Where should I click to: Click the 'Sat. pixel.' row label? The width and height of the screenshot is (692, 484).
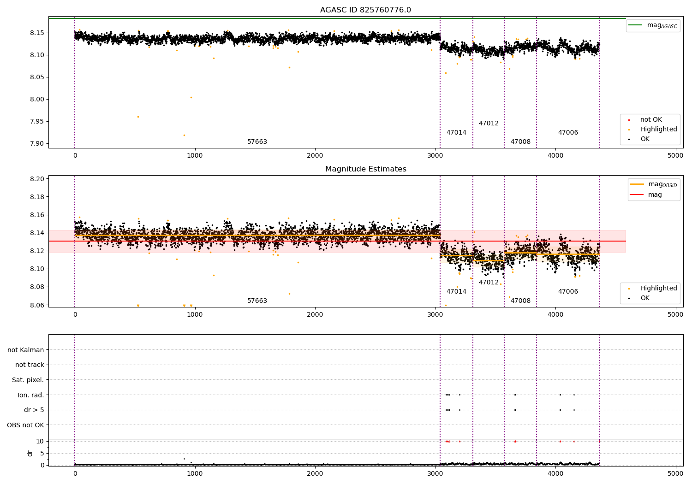tap(28, 380)
